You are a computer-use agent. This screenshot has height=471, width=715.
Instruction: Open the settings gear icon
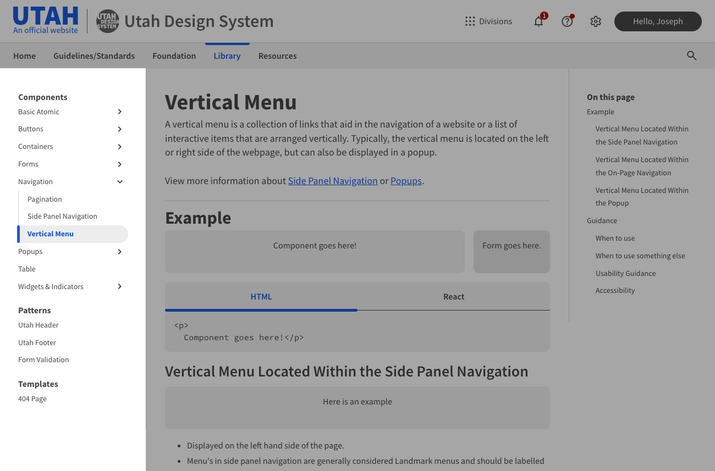tap(596, 21)
